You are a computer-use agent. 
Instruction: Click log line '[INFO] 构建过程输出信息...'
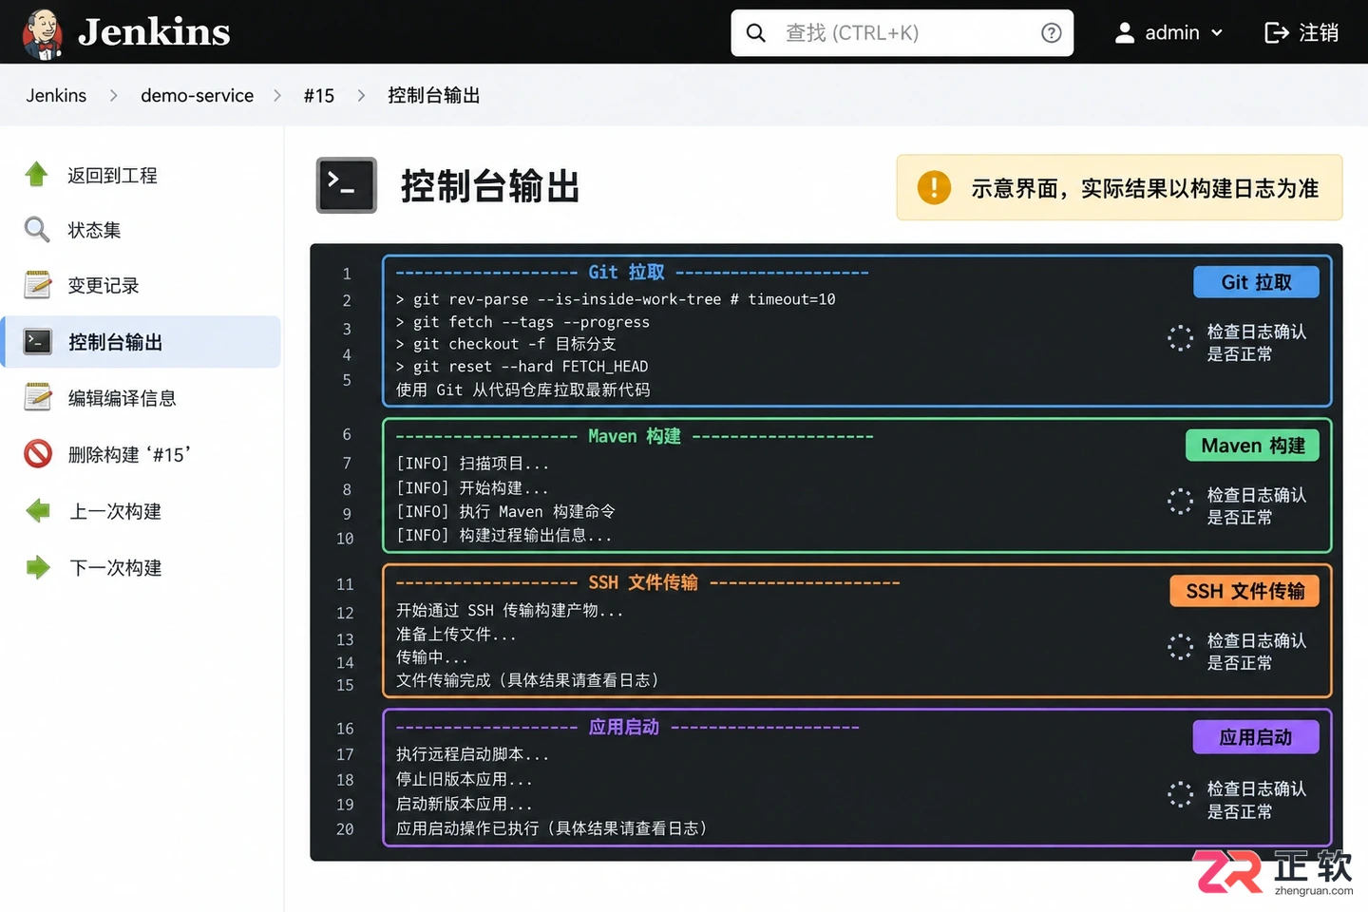[x=503, y=536]
